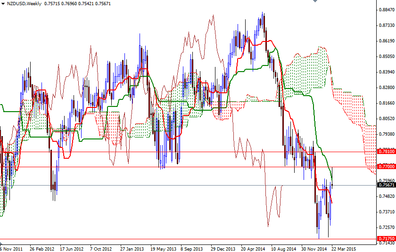Select the 0.78100 horizontal line price label
This screenshot has height=252, width=396.
386,152
